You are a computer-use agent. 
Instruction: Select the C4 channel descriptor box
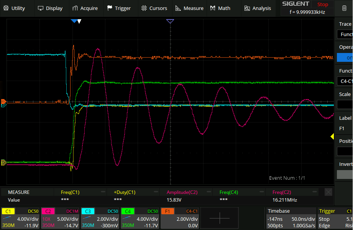tap(140, 218)
